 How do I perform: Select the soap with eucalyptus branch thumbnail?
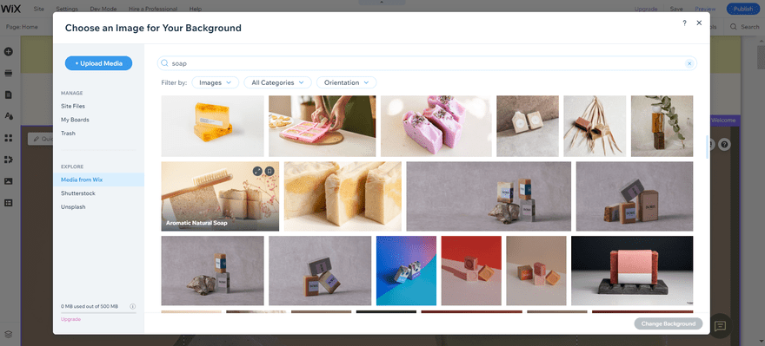662,126
